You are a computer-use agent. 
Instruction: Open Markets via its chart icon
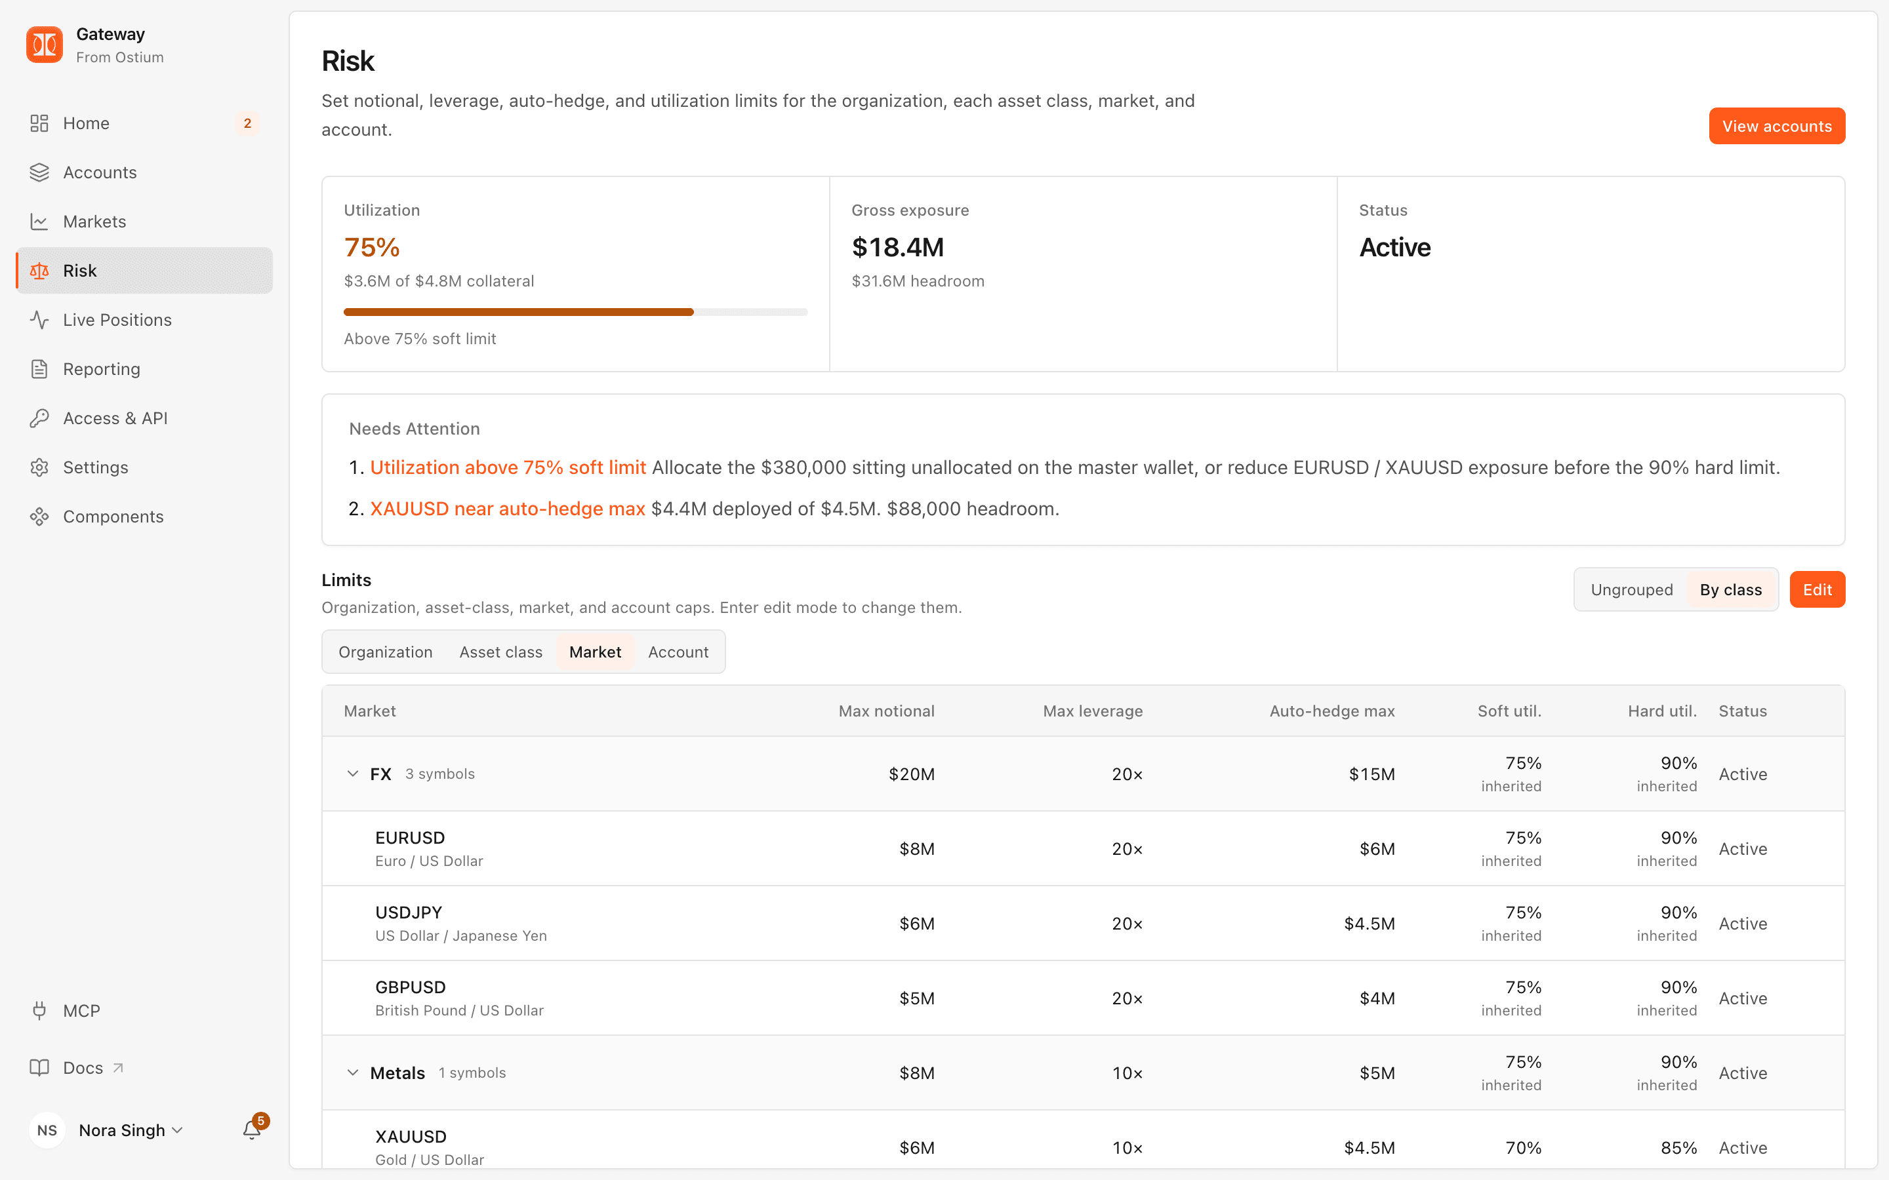click(39, 222)
